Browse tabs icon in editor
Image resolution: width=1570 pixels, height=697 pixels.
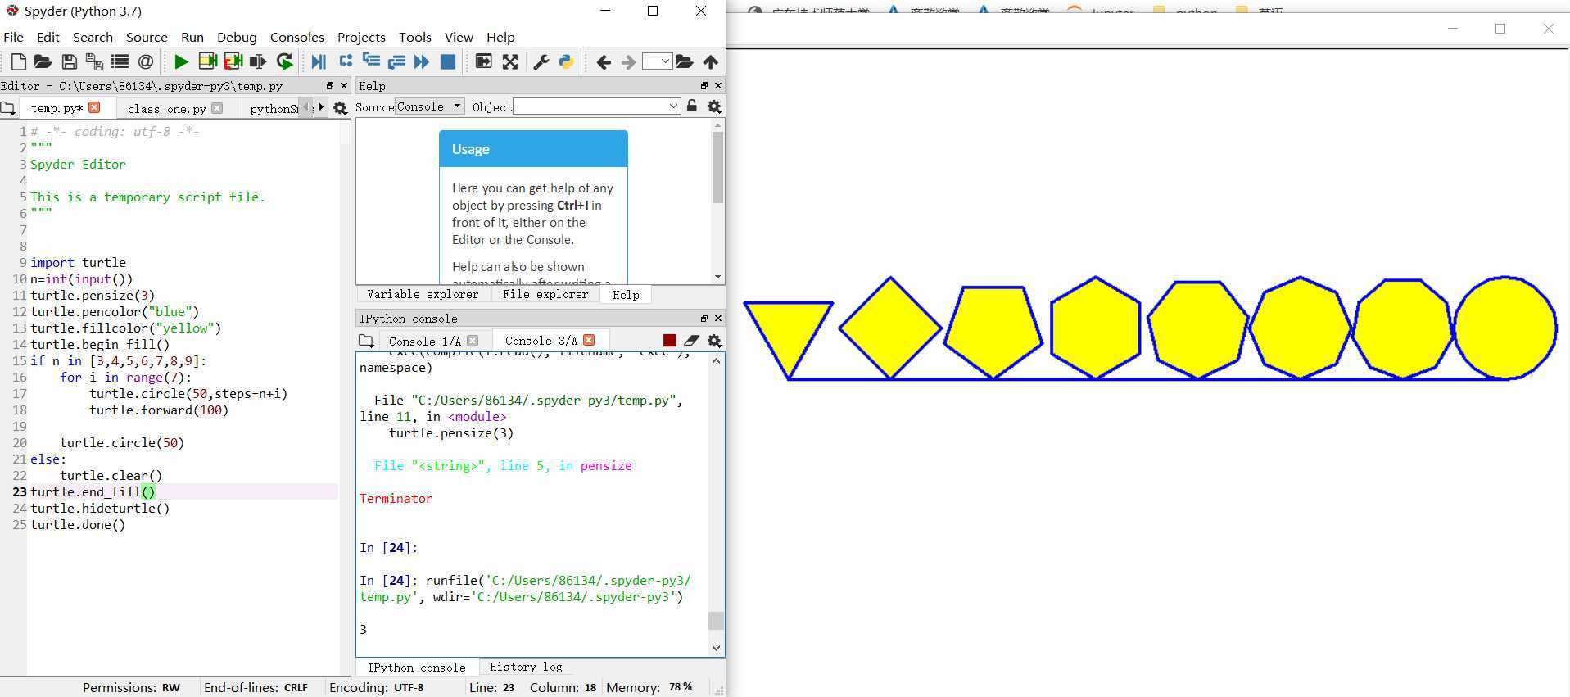pos(8,108)
